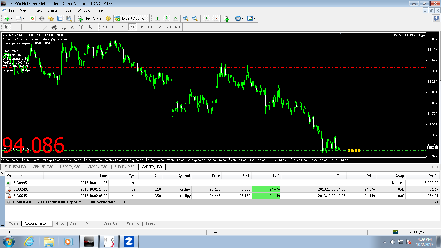Toggle the Expert Advisors button
The height and width of the screenshot is (248, 441).
[x=131, y=18]
